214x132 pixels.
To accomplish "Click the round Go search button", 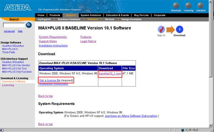I will (29, 25).
